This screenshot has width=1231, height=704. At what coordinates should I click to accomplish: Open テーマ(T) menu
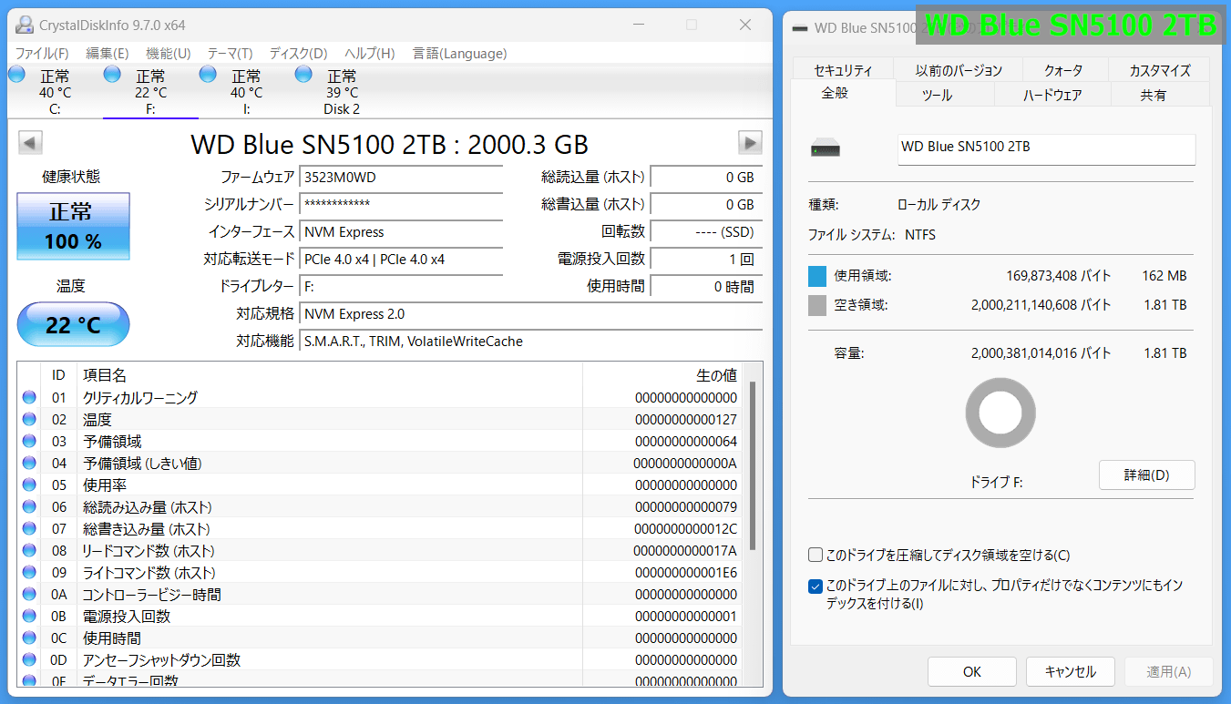(231, 54)
